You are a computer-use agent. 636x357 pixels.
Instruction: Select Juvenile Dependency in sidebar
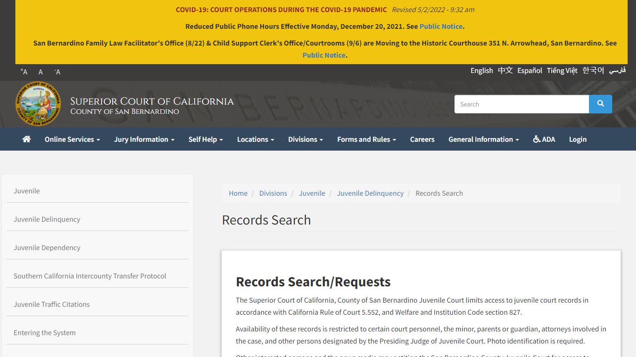(x=97, y=248)
